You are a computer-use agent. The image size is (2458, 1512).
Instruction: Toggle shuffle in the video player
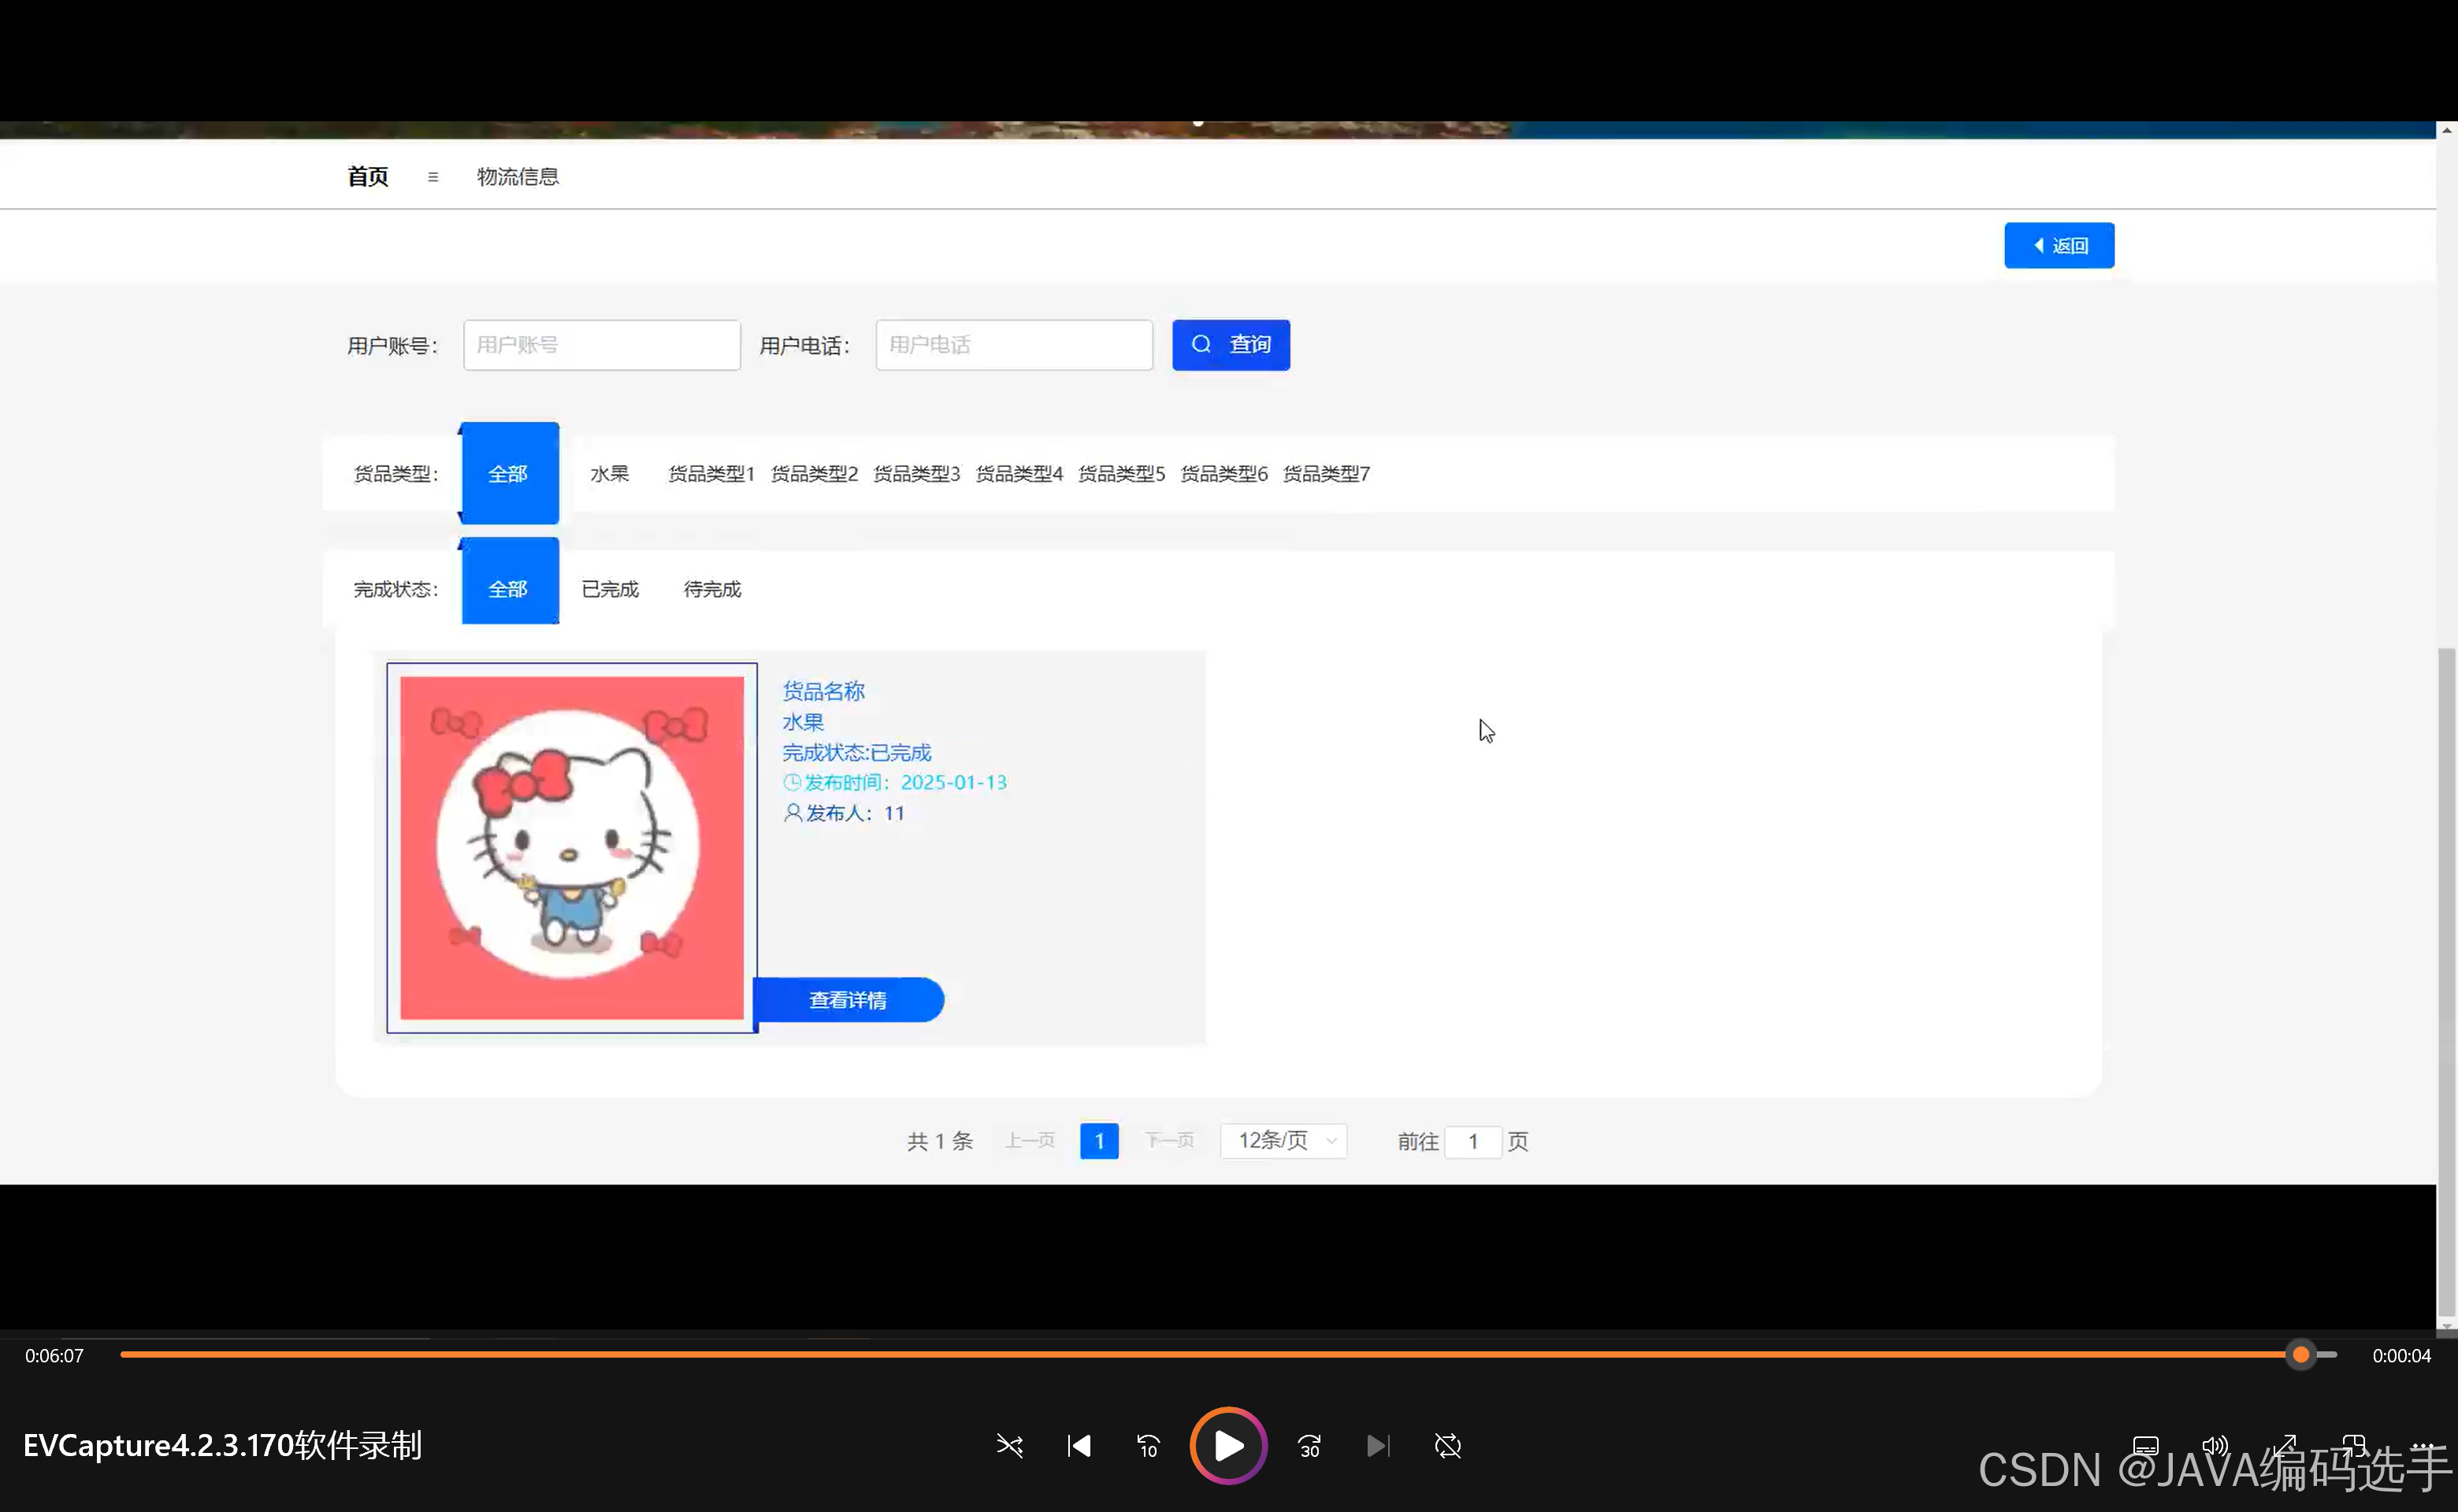(x=1009, y=1446)
